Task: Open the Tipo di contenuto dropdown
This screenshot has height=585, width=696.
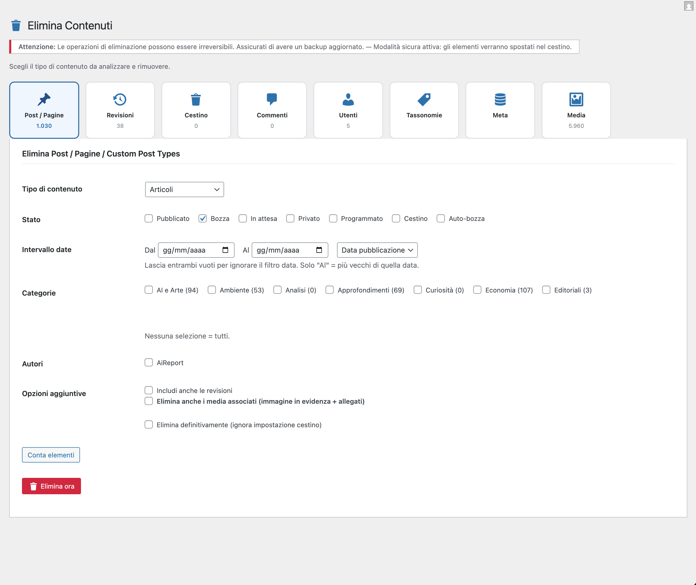Action: 184,189
